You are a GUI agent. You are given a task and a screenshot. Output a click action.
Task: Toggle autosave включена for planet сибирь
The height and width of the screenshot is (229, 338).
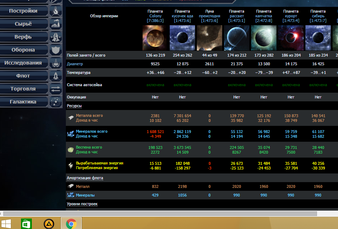coord(318,85)
